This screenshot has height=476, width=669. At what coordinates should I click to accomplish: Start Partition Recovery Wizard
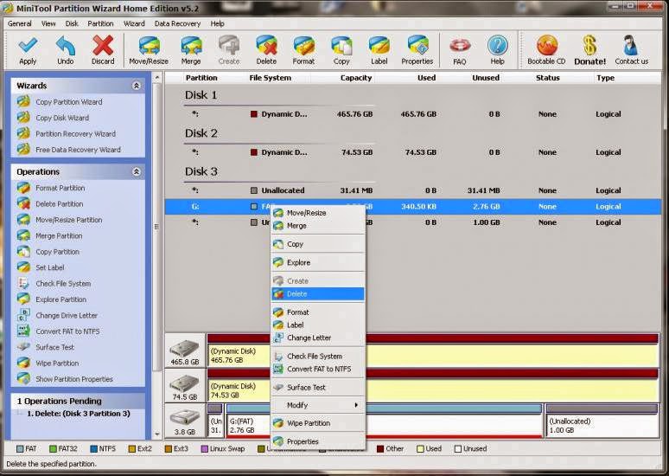[75, 134]
